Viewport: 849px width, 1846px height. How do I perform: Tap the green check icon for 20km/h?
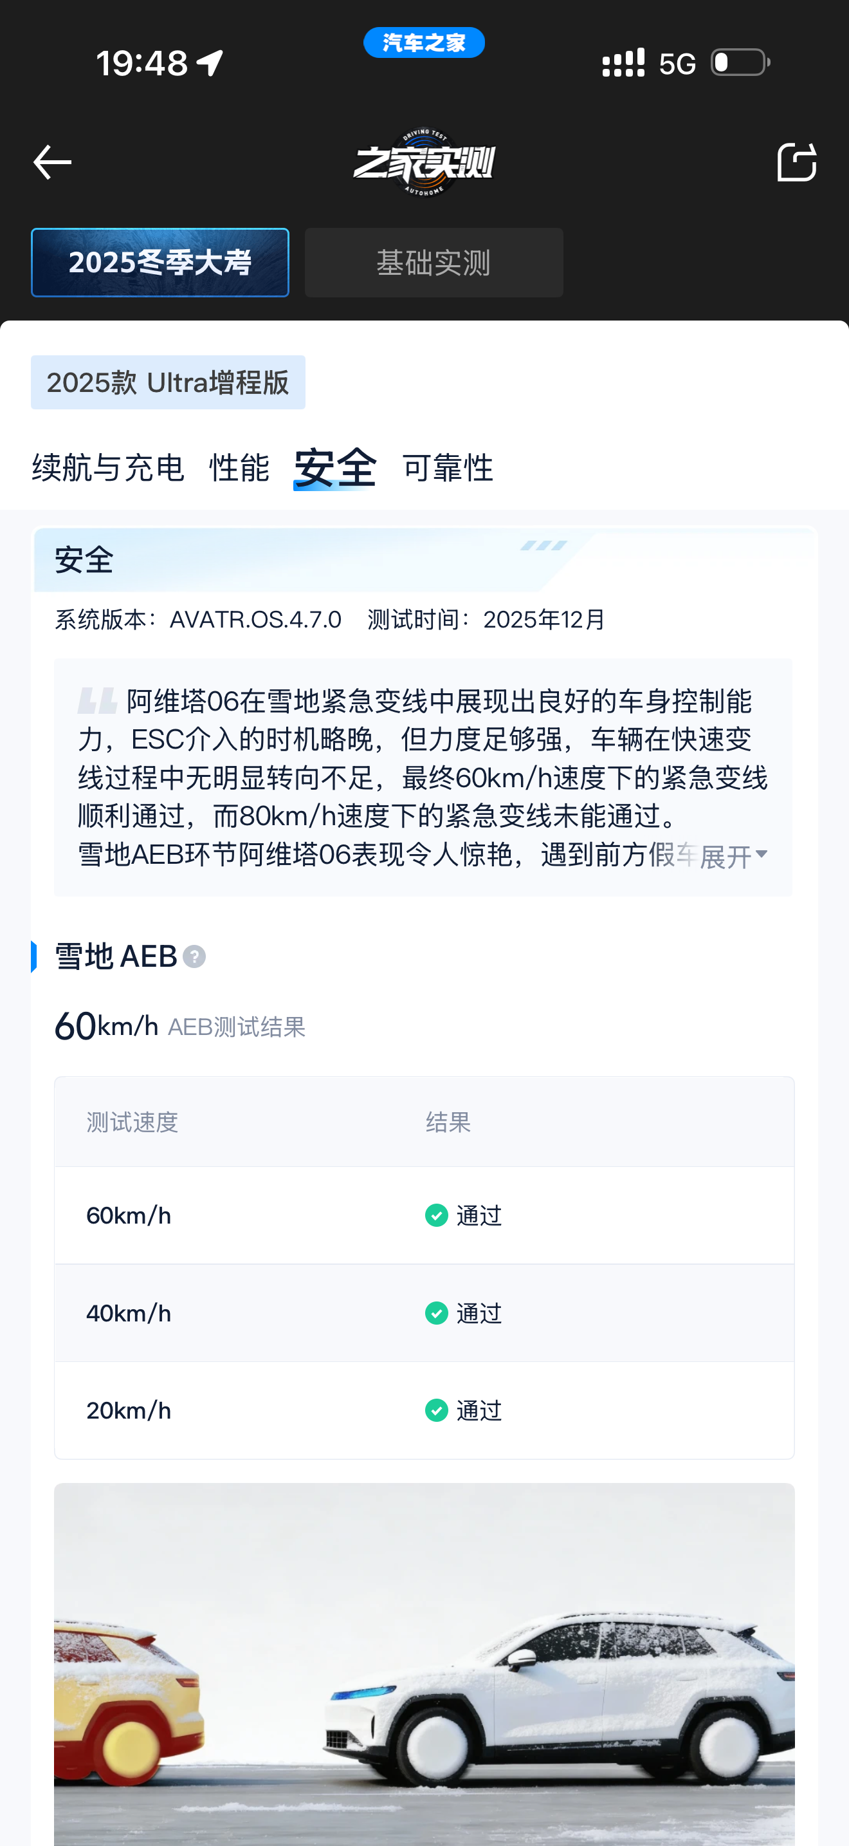coord(436,1410)
